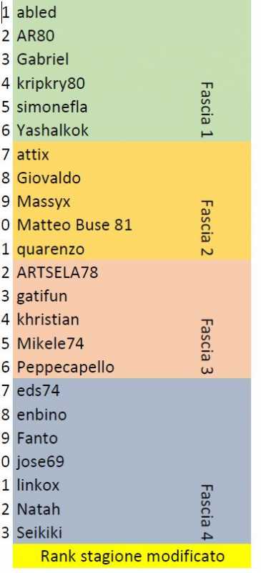Screen dimensions: 261x573
Task: Click the Seikiki name cell
Action: pos(39,532)
